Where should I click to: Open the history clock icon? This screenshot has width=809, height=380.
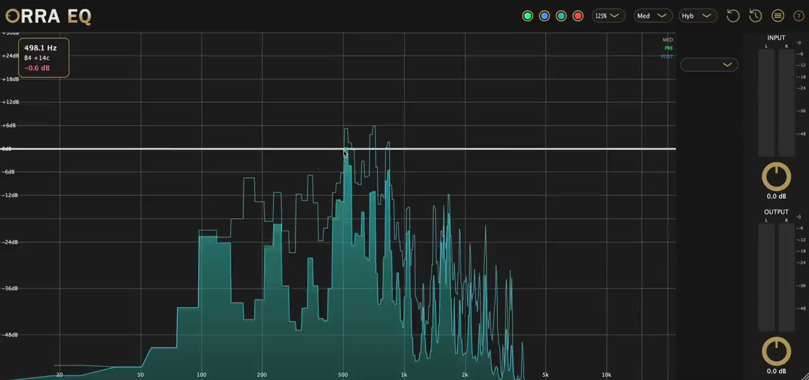tap(755, 16)
